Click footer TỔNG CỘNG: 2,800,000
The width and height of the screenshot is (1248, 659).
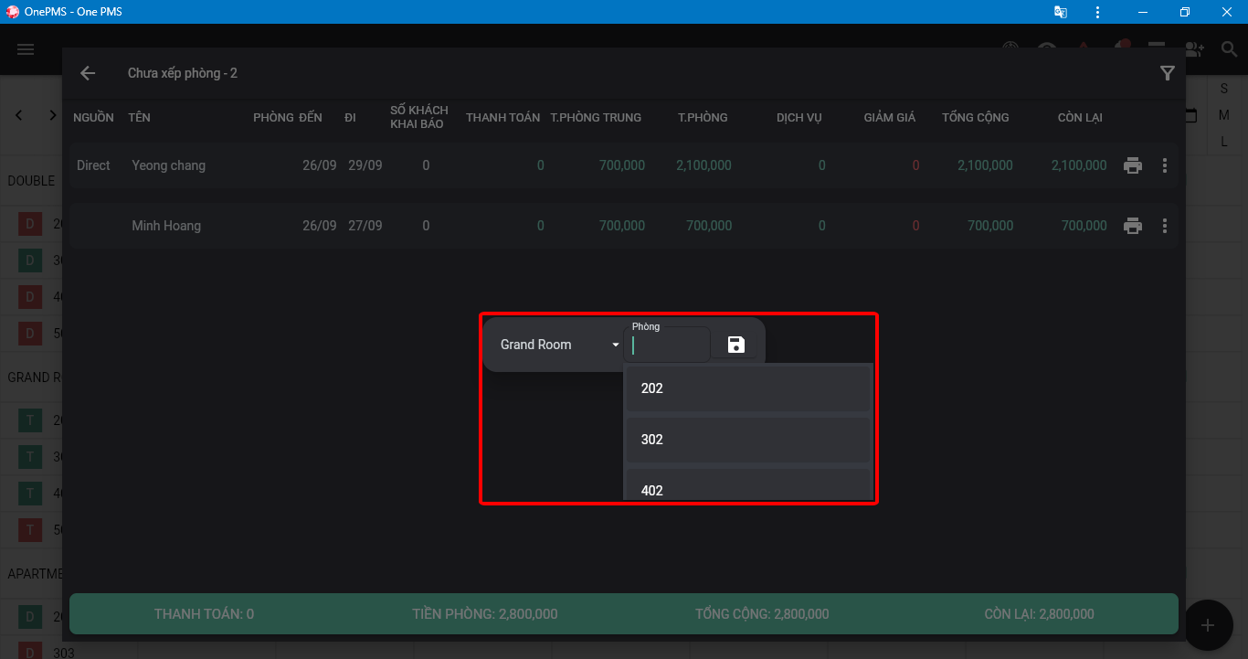point(762,614)
